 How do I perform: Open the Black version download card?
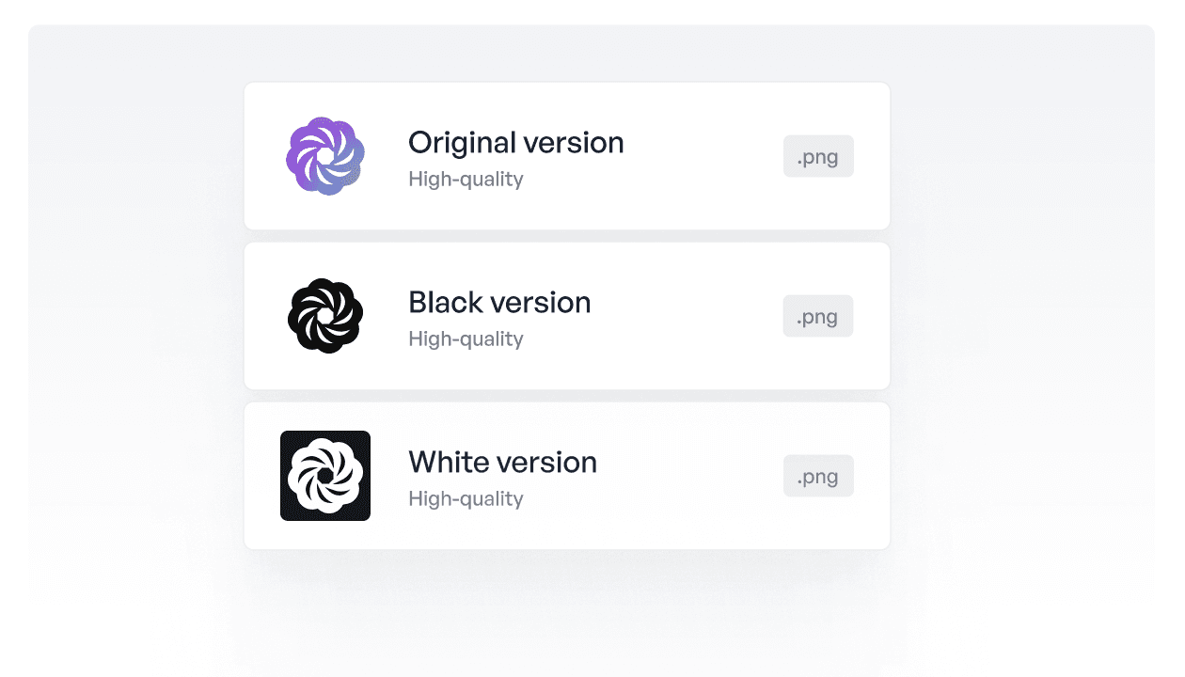point(567,316)
